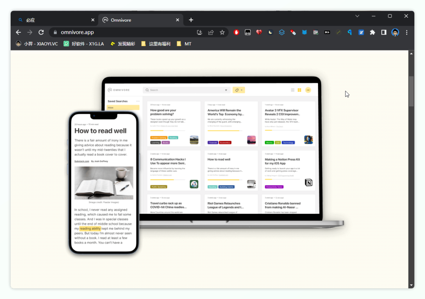Open the profile avatar menu

[x=395, y=32]
